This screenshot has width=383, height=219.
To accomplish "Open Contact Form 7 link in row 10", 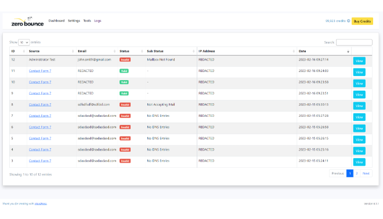I will [x=40, y=82].
